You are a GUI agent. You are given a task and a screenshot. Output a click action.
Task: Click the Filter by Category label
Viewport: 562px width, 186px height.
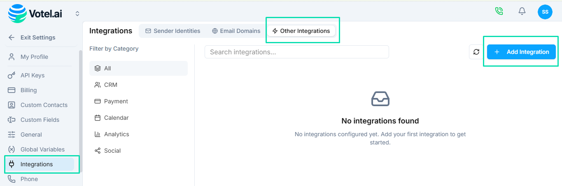click(114, 49)
